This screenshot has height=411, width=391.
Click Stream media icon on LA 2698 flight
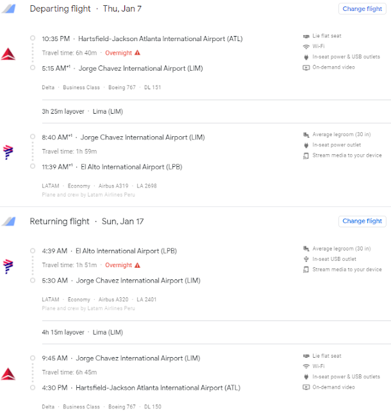306,155
